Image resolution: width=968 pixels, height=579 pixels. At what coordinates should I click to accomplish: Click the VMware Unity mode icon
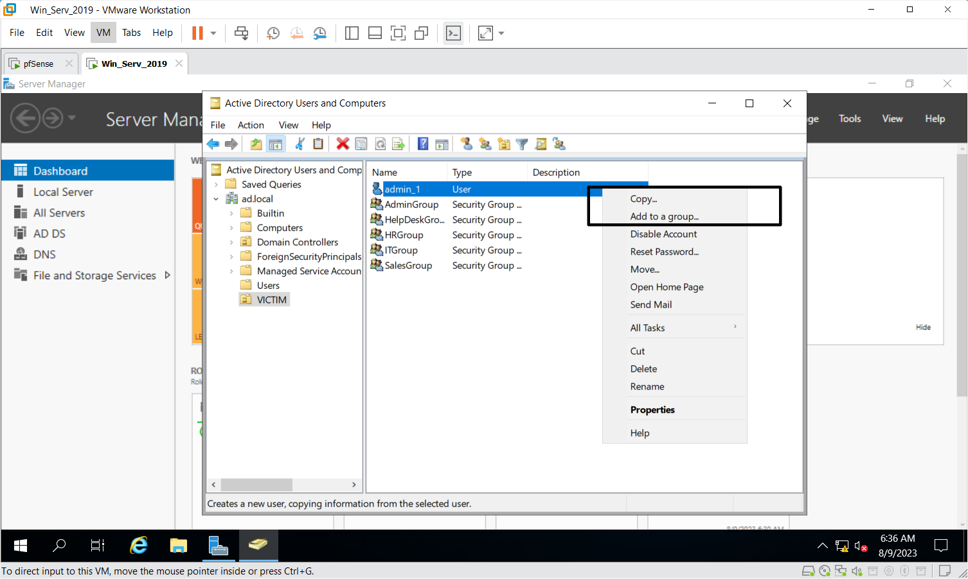(421, 33)
